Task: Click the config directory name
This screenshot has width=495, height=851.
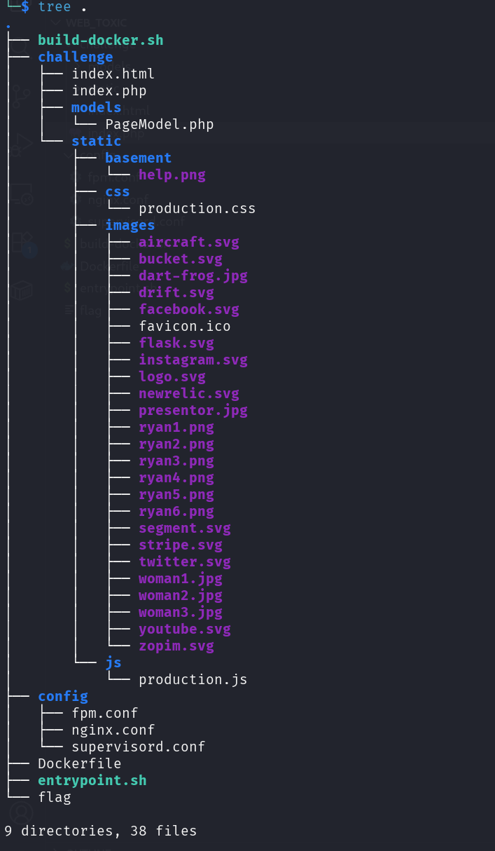Action: pyautogui.click(x=62, y=696)
